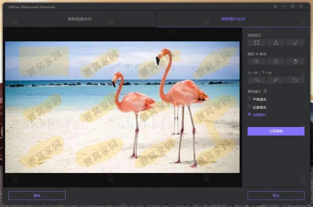The height and width of the screenshot is (207, 313).
Task: Click the 导出 export button
Action: 276,195
